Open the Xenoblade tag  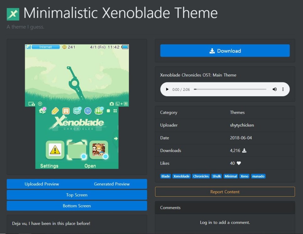pyautogui.click(x=181, y=176)
